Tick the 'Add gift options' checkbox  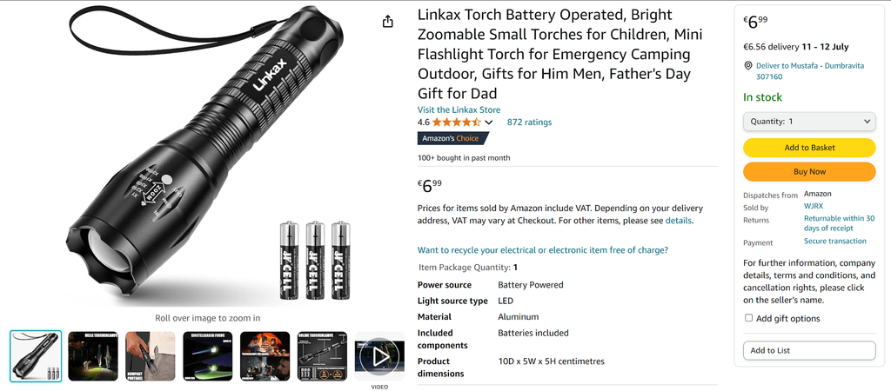pos(749,318)
